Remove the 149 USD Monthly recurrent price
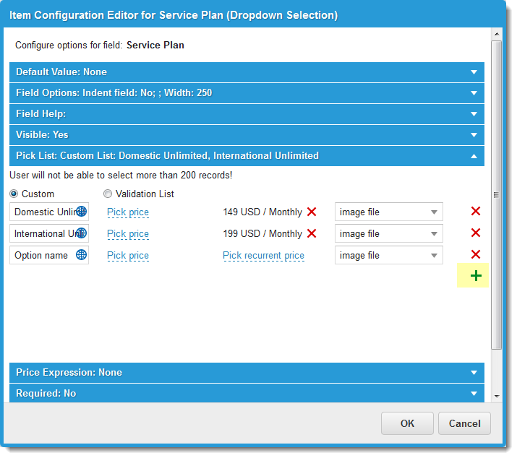Screen dimensions: 517x458 coord(312,212)
